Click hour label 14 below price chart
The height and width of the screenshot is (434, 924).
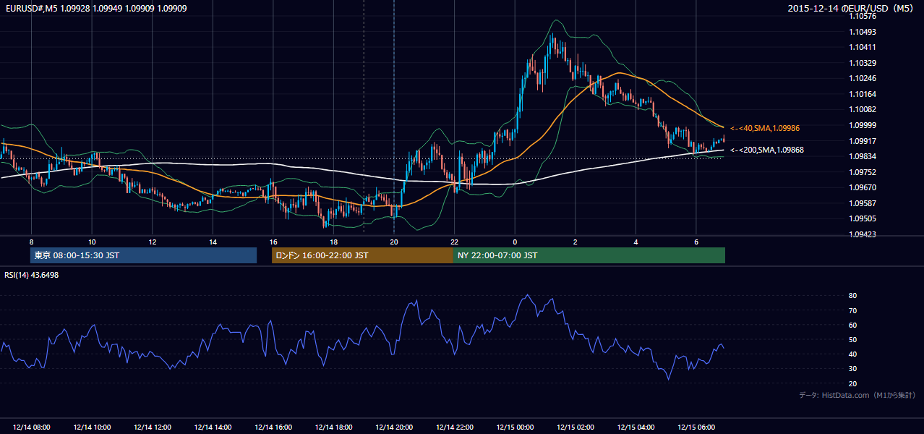213,242
